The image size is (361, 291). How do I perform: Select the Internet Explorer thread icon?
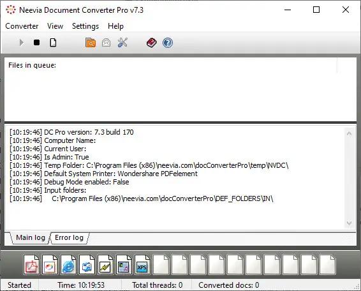68,264
